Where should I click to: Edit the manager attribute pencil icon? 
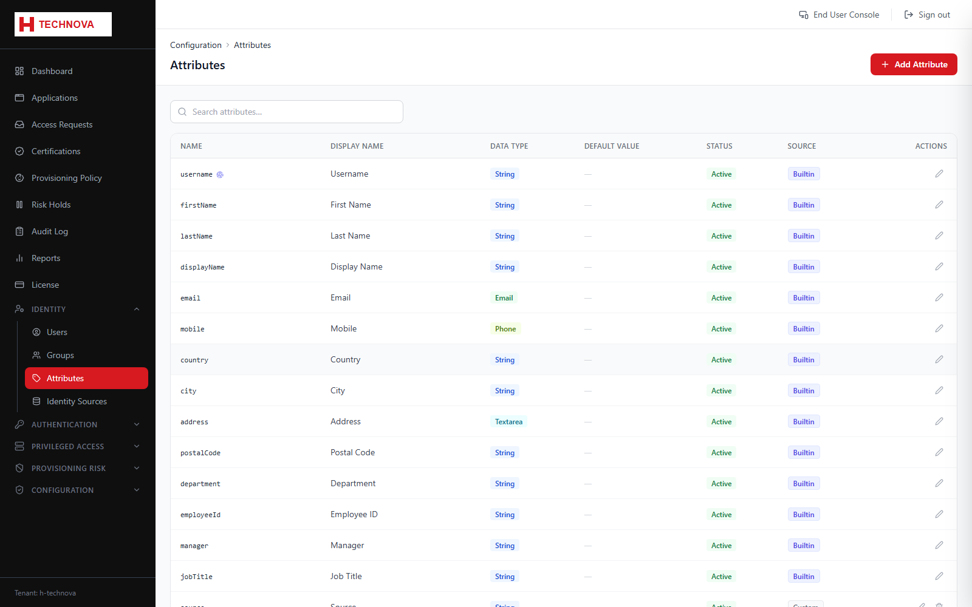tap(939, 545)
